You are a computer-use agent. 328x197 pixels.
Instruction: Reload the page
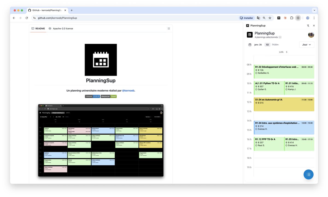tap(27, 18)
